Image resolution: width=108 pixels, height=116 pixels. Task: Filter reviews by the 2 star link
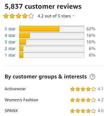(x=10, y=49)
